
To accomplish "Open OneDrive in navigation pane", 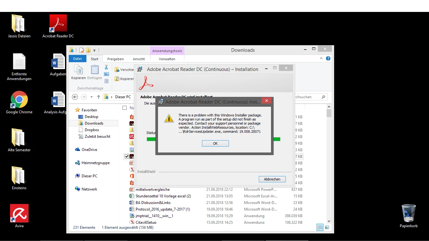I will click(x=89, y=150).
